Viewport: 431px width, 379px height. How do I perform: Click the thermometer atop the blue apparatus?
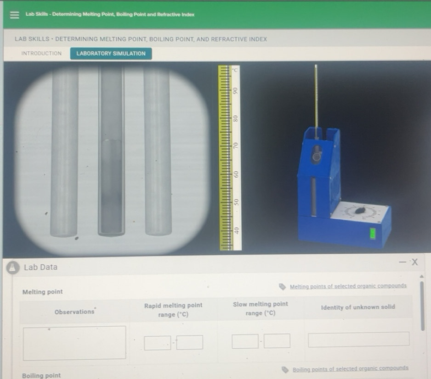click(x=316, y=100)
